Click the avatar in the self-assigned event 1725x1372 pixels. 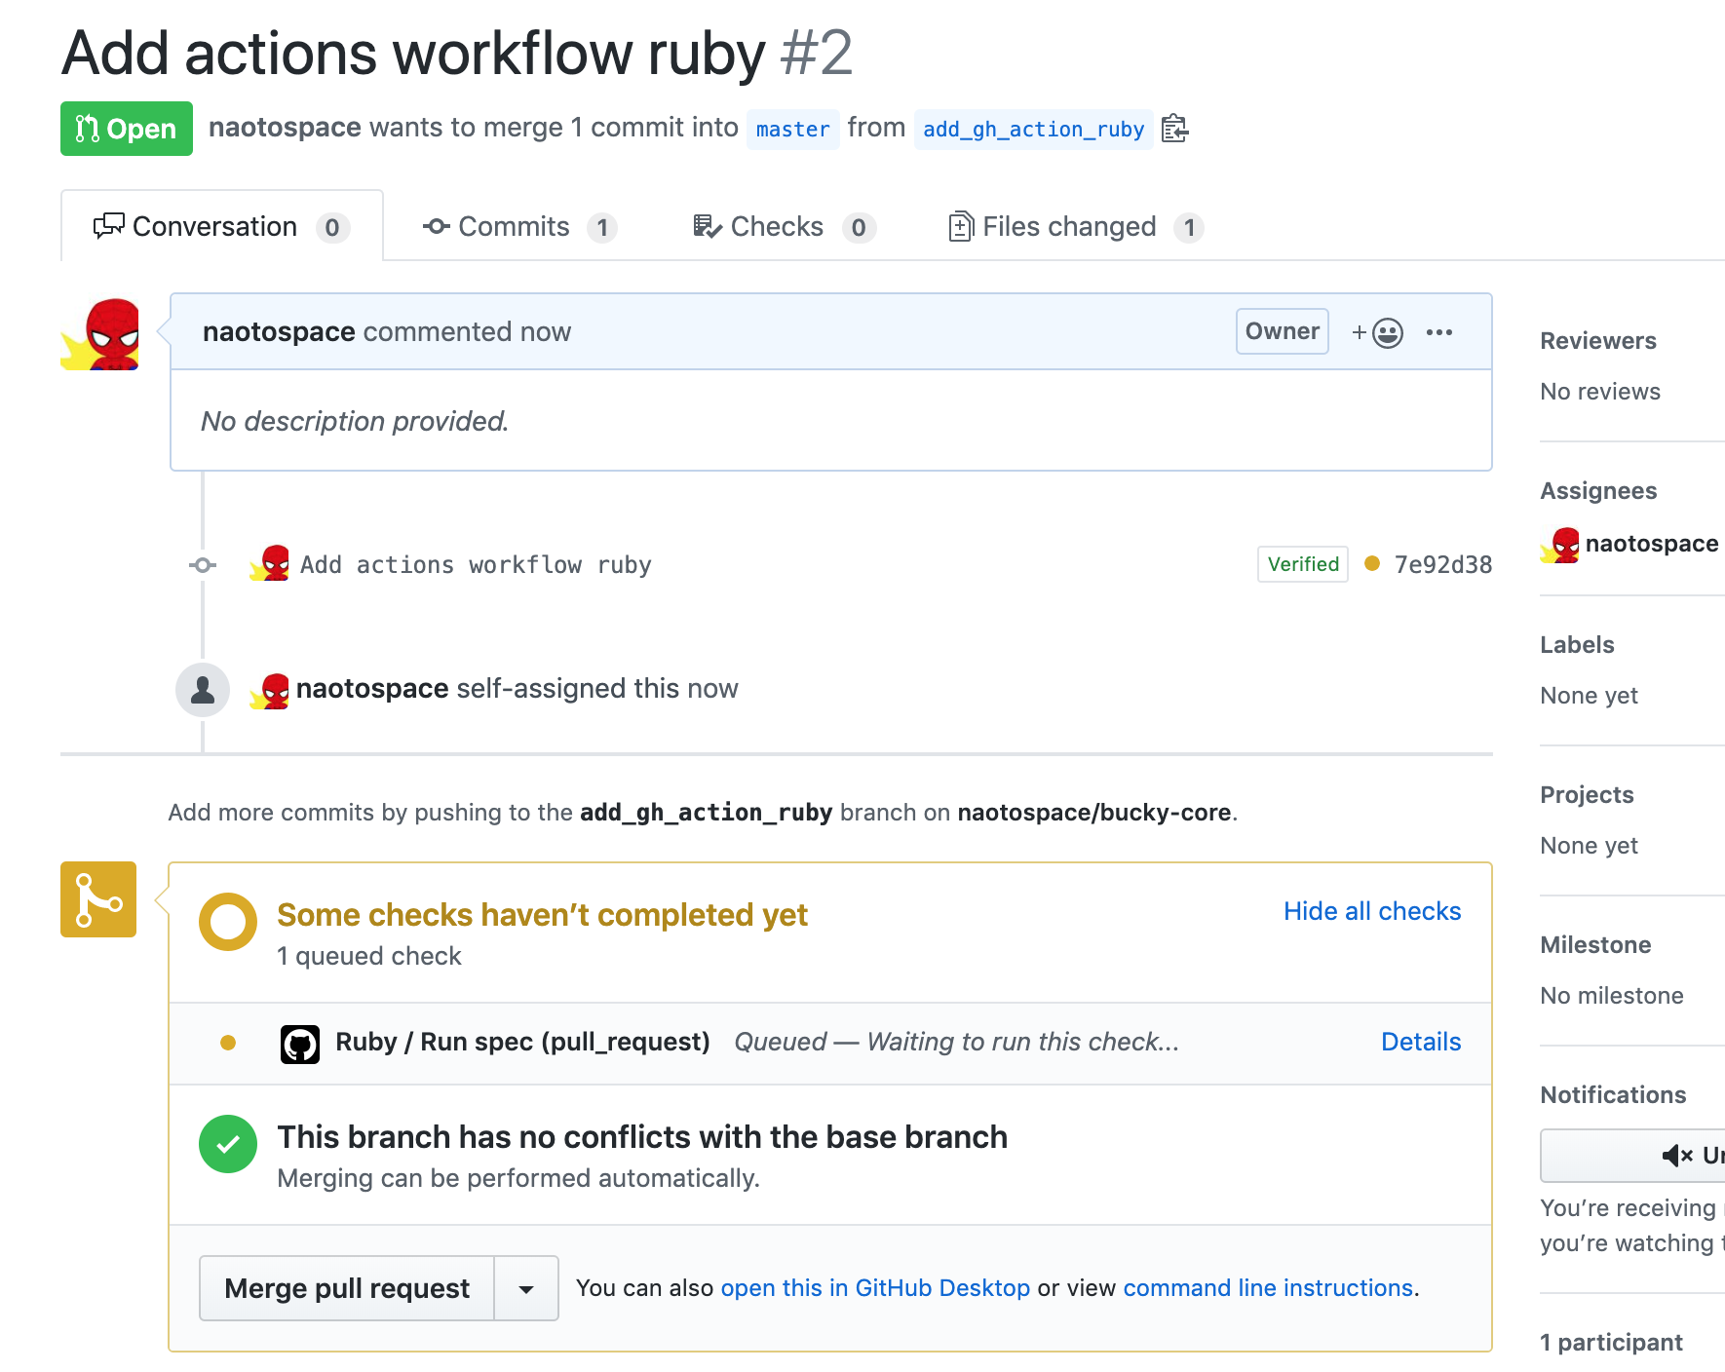270,690
